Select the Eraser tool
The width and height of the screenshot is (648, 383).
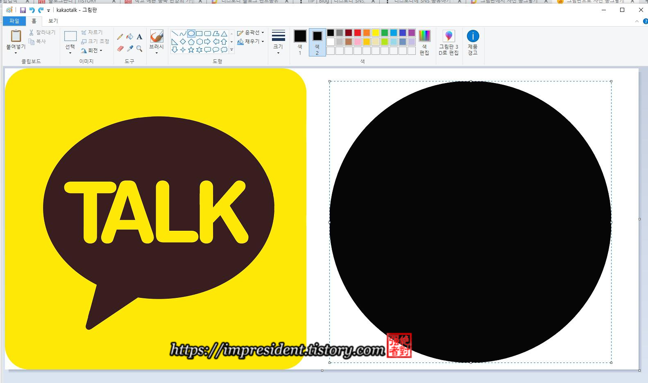pos(120,49)
